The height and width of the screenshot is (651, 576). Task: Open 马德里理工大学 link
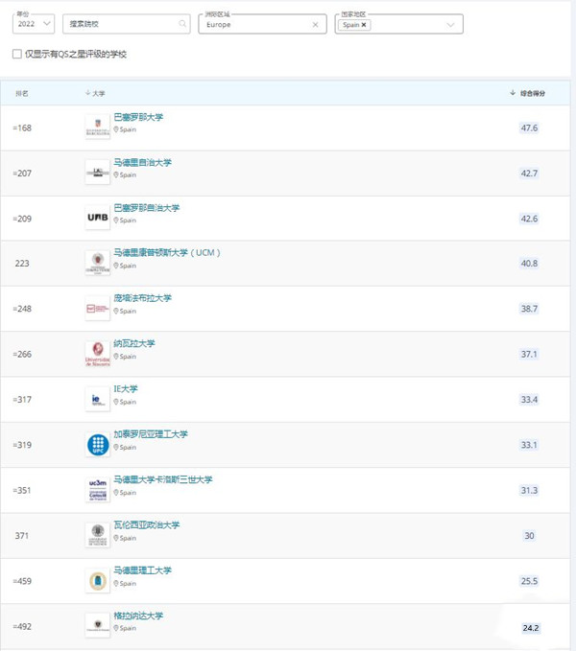tap(142, 570)
